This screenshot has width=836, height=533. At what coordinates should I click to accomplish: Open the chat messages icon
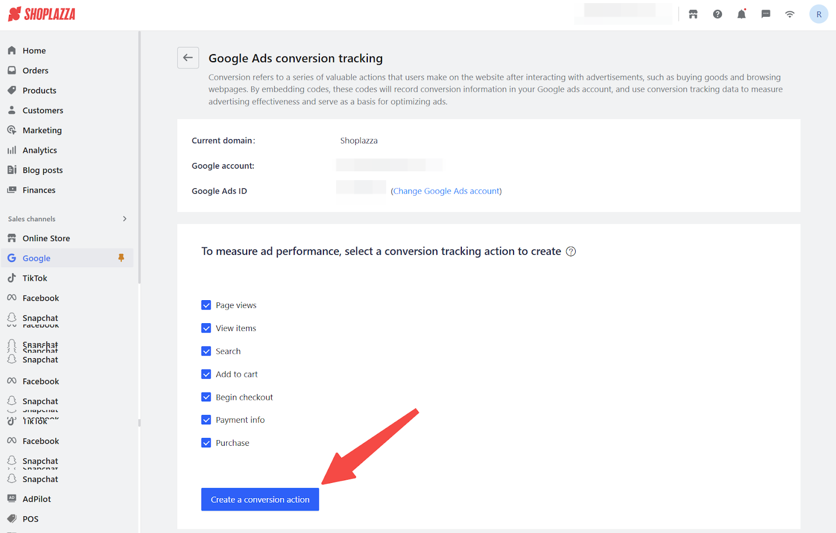[765, 14]
